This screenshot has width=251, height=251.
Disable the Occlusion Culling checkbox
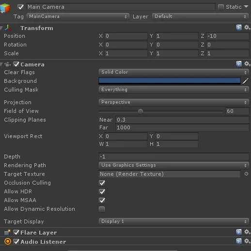[x=102, y=183]
